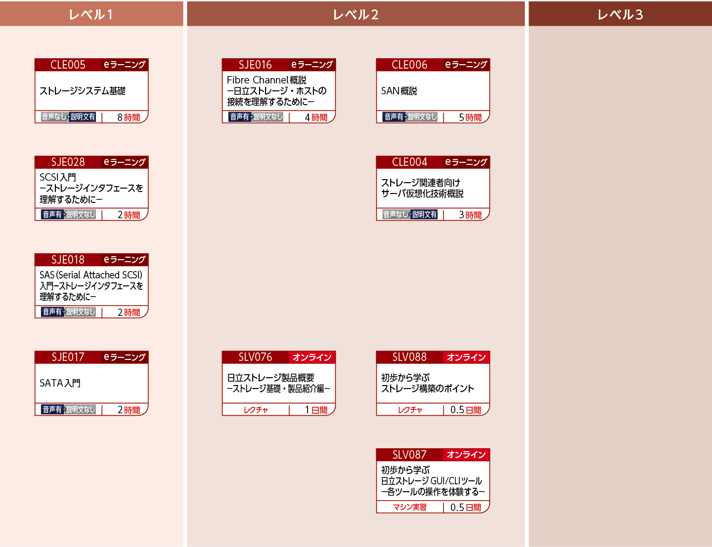The image size is (712, 547).
Task: Click the 音声有+説明文なし tag on SJE016
Action: coord(256,117)
